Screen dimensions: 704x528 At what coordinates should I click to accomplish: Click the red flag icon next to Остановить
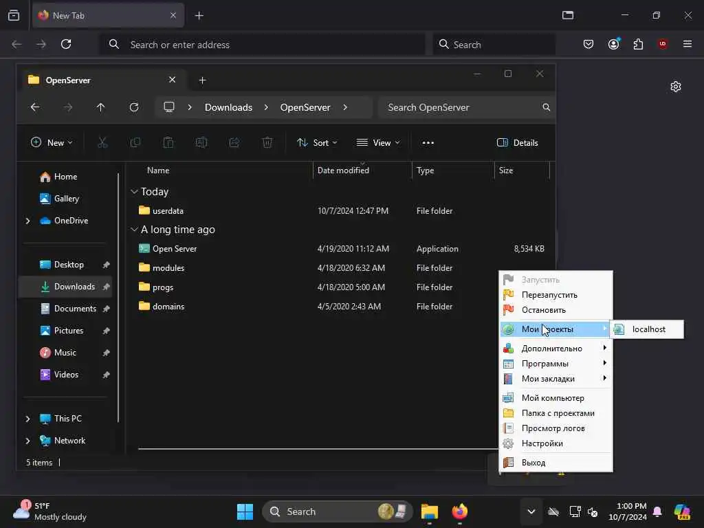pyautogui.click(x=508, y=310)
